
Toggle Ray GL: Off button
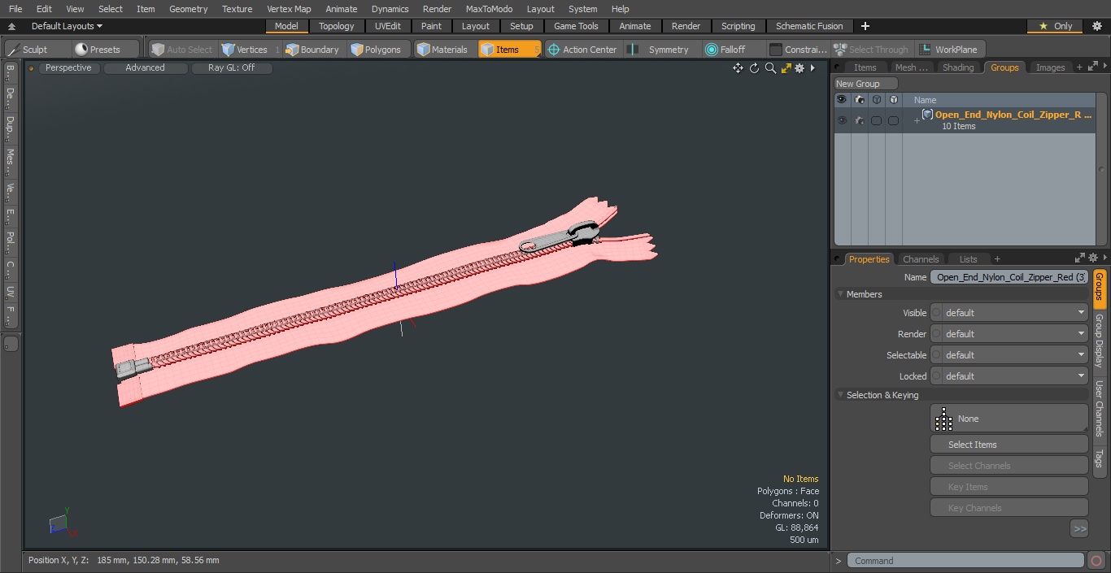[232, 68]
